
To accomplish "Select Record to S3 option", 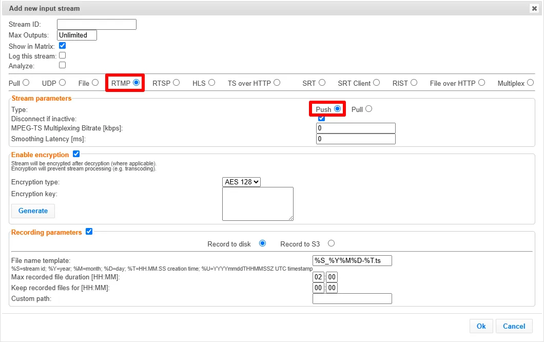I will click(332, 243).
